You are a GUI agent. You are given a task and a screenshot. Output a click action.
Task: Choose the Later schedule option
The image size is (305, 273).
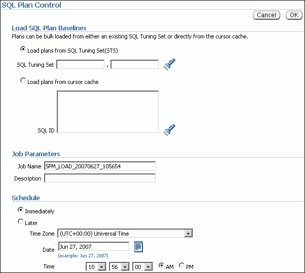tap(21, 222)
